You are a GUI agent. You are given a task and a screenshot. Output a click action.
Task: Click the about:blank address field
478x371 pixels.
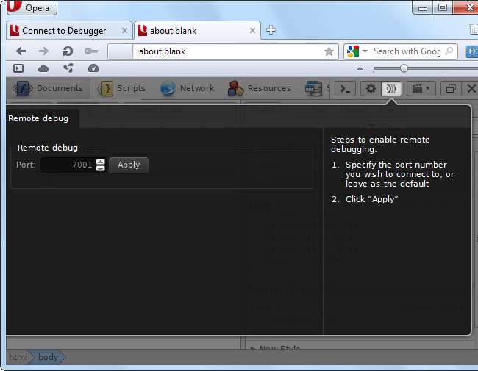[x=228, y=51]
